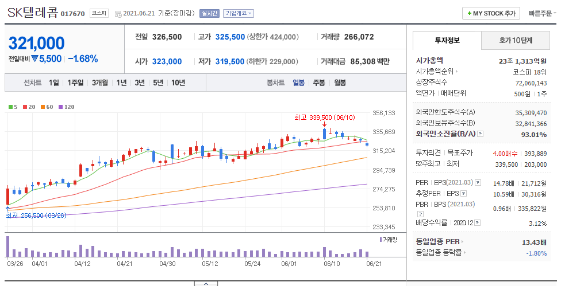Select the 3년 line chart period

coord(140,83)
